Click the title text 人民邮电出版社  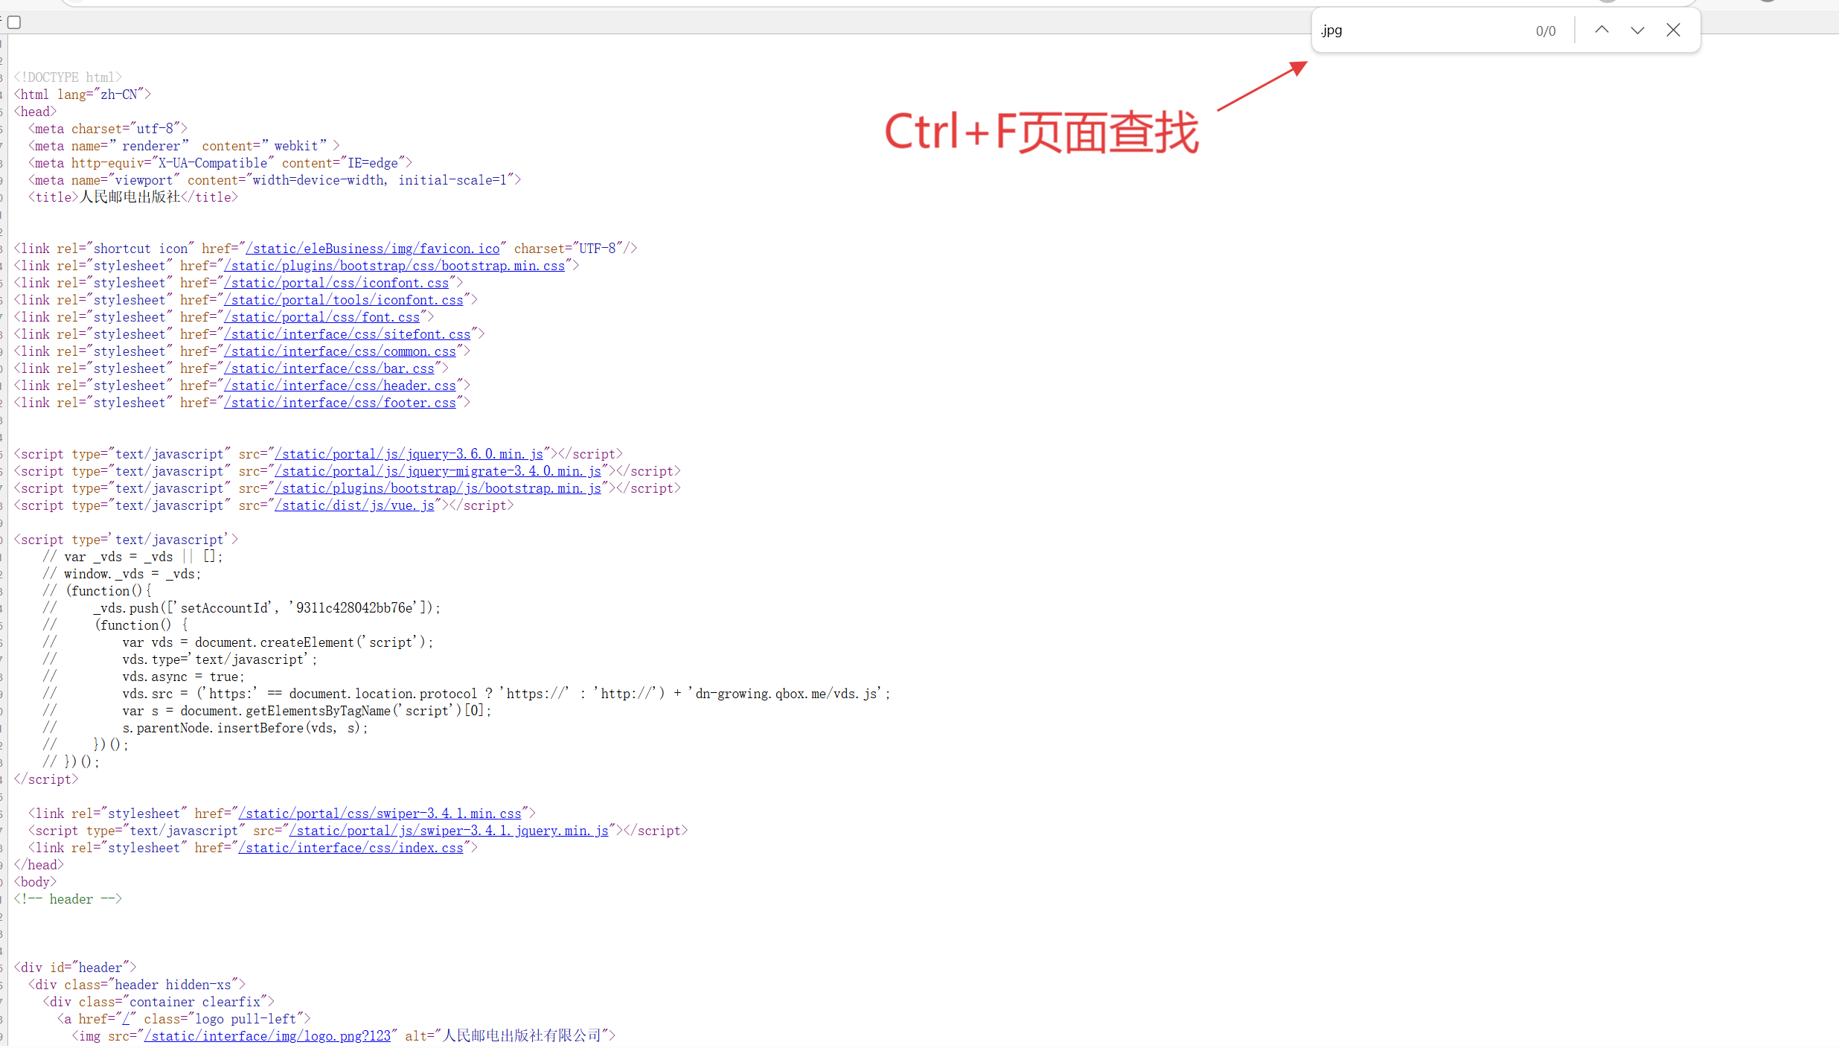[130, 197]
